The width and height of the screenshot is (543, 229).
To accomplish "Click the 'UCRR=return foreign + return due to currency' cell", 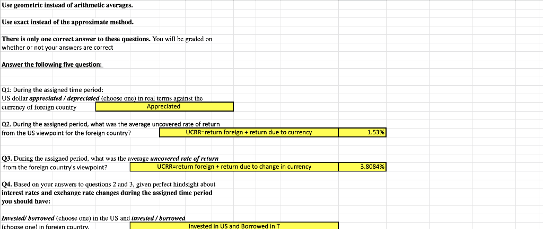I will 249,132.
